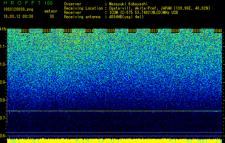Click the observer name Masayuki Kobayashi

(x=128, y=4)
